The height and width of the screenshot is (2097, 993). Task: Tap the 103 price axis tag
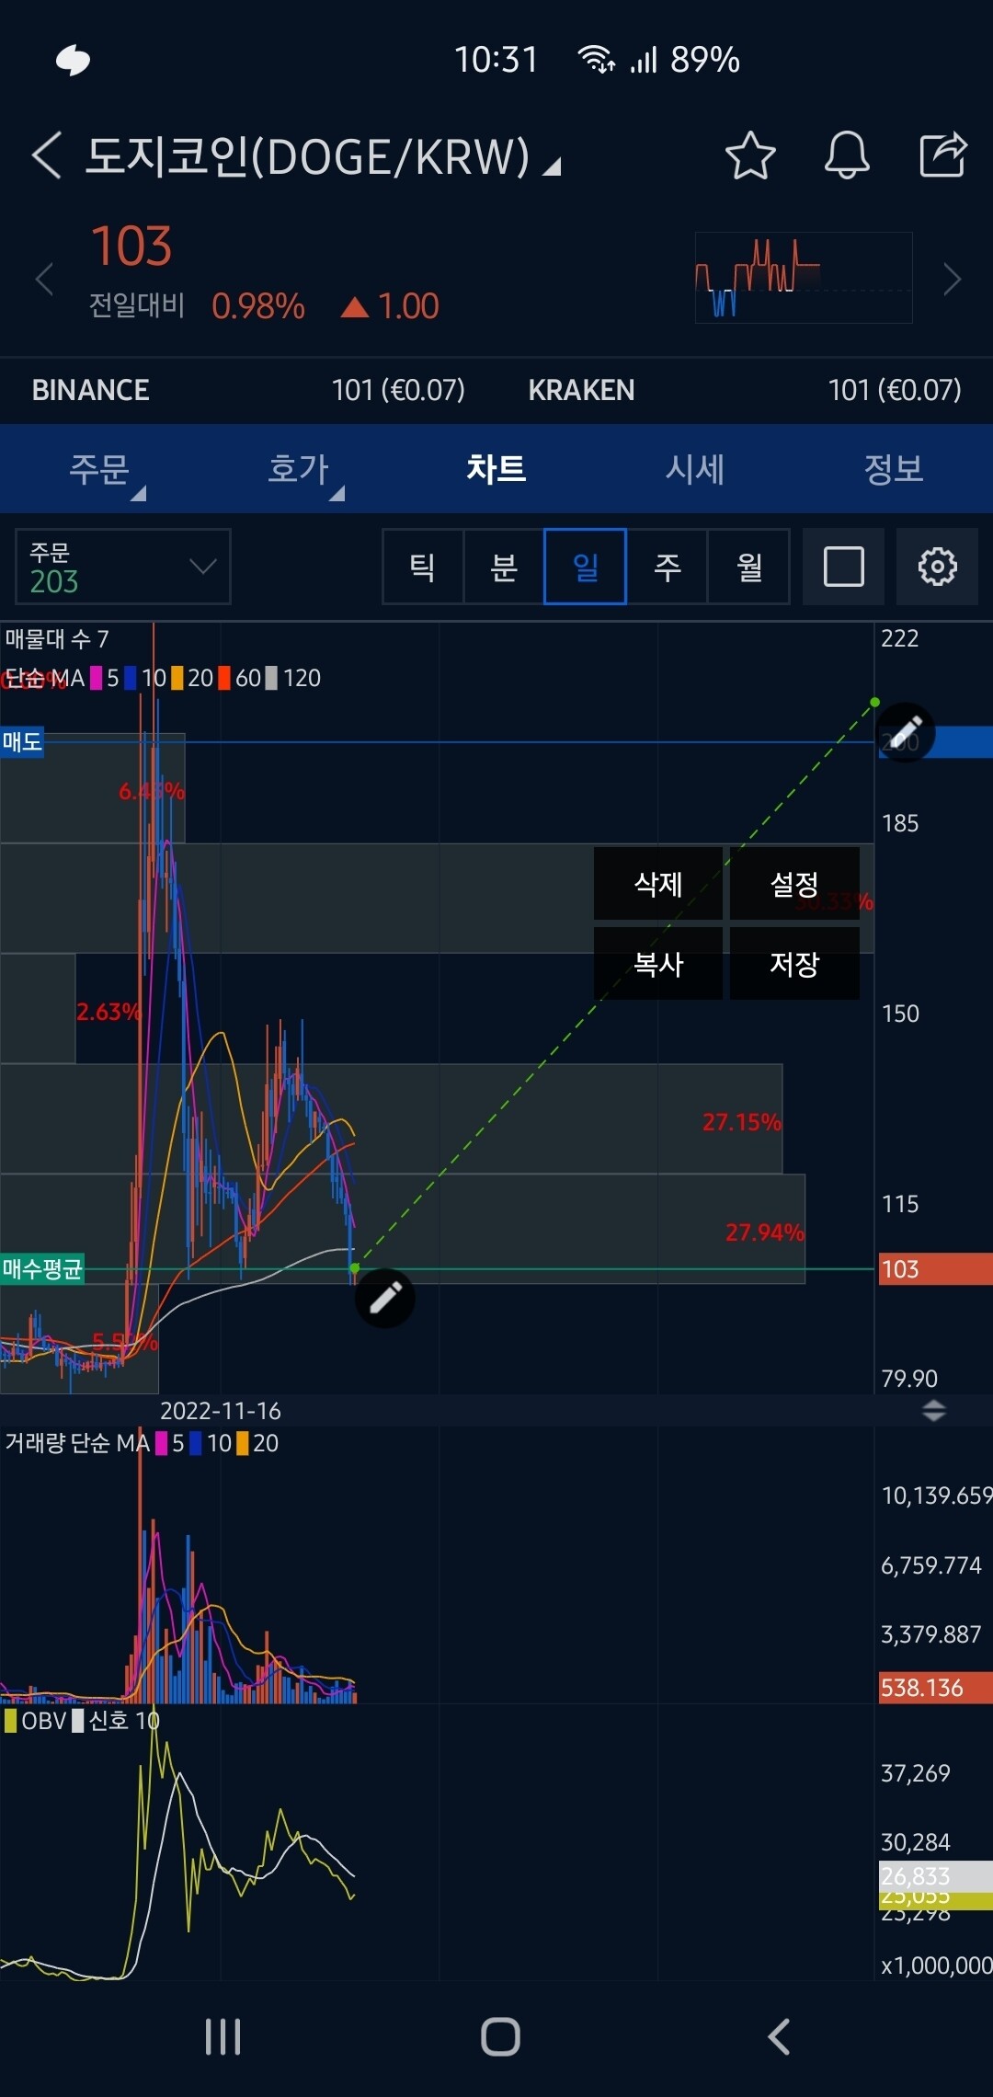(x=936, y=1269)
